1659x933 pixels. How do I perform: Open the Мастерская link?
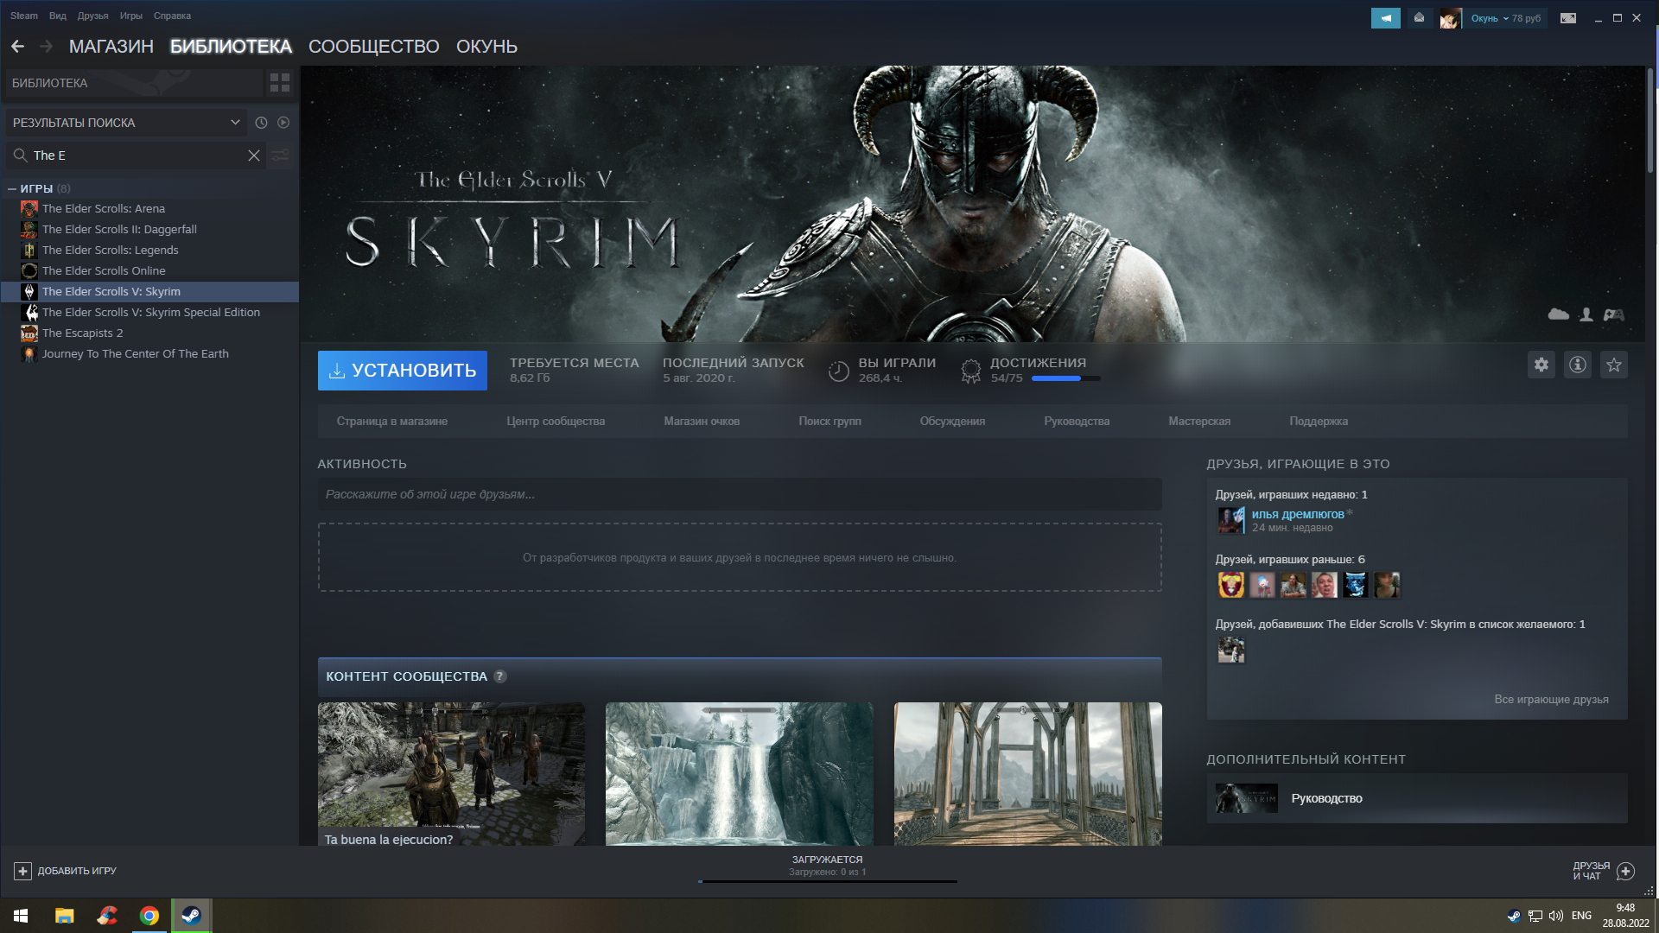coord(1199,422)
